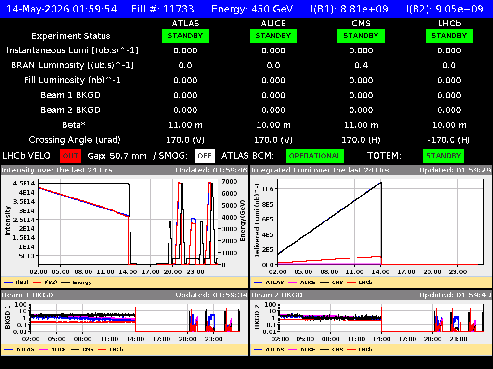Click the SMOG OFF indicator
493x369 pixels.
click(x=205, y=156)
